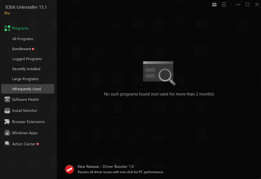This screenshot has width=261, height=179.
Task: Go to Software Health label
Action: pos(25,99)
